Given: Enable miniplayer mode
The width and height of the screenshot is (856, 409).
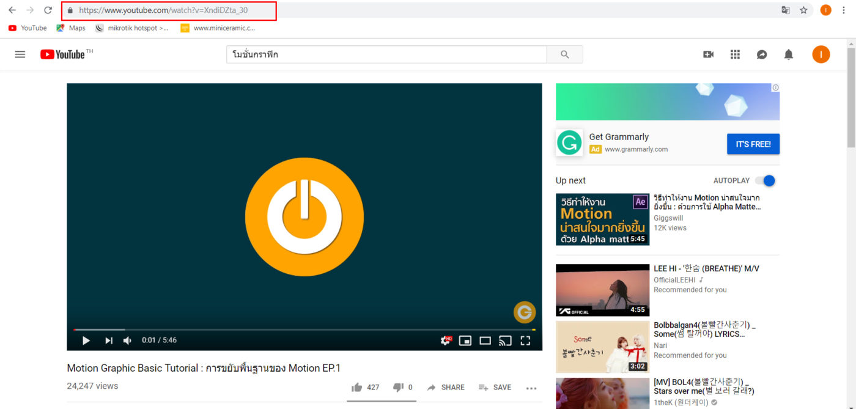Looking at the screenshot, I should pyautogui.click(x=465, y=341).
